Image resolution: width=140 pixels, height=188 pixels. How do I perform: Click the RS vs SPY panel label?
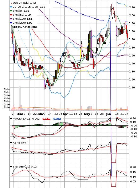19,142
